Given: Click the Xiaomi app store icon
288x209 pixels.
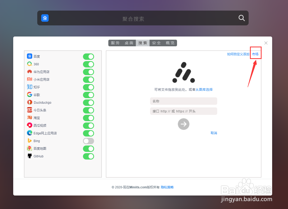Looking at the screenshot, I should point(30,79).
